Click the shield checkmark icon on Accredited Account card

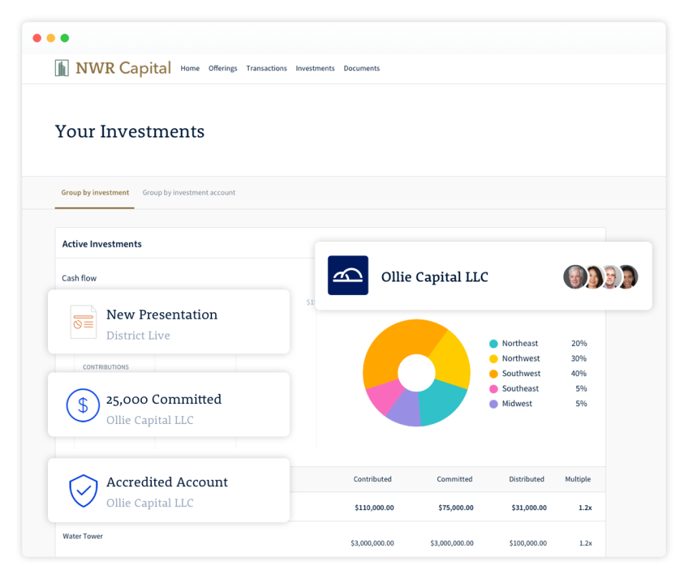83,491
